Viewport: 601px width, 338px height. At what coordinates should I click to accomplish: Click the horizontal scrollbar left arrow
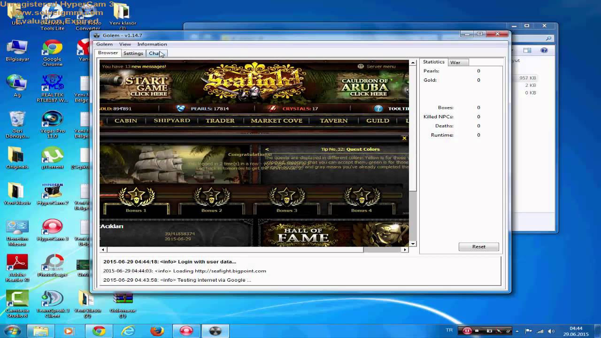[x=103, y=250]
